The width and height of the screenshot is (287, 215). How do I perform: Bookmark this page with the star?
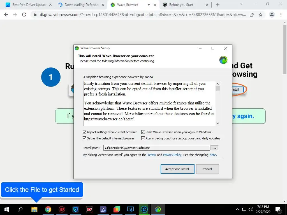tap(261, 15)
